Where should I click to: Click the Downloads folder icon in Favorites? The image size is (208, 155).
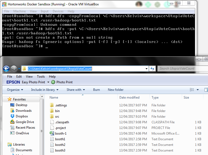point(12,110)
